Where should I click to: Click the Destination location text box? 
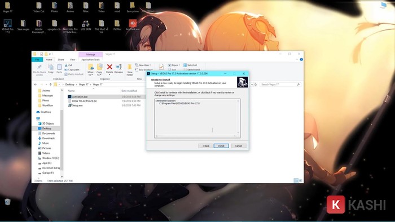pos(197,118)
